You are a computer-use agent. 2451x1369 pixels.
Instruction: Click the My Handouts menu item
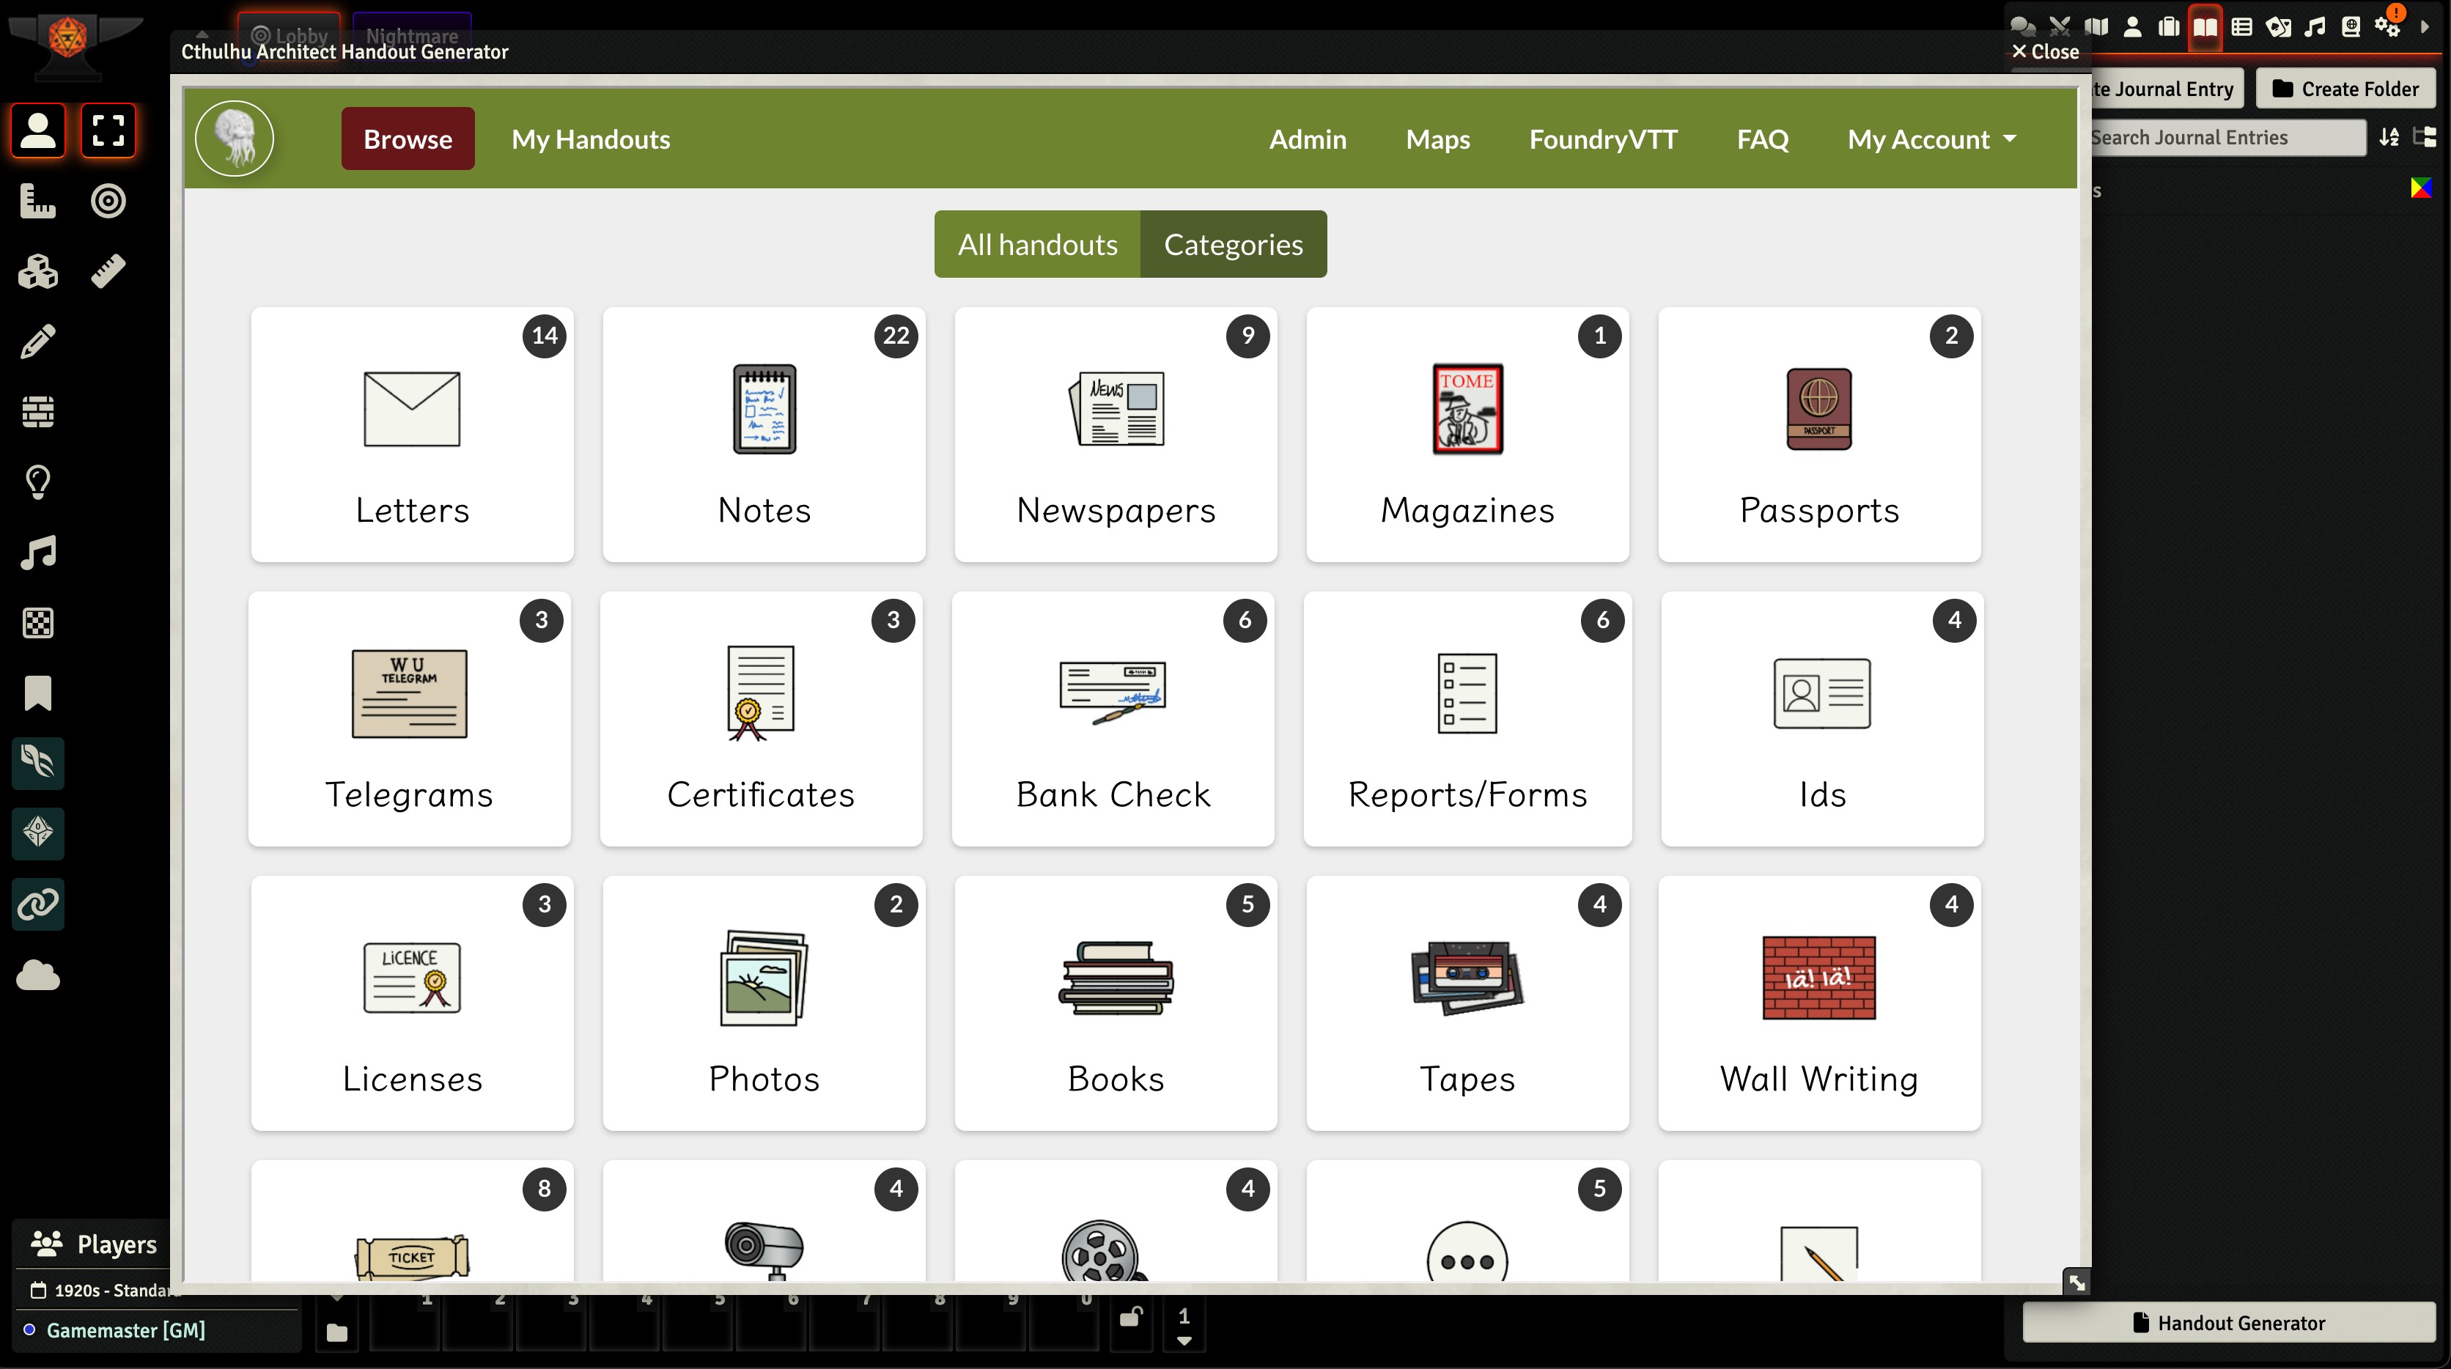click(x=591, y=138)
